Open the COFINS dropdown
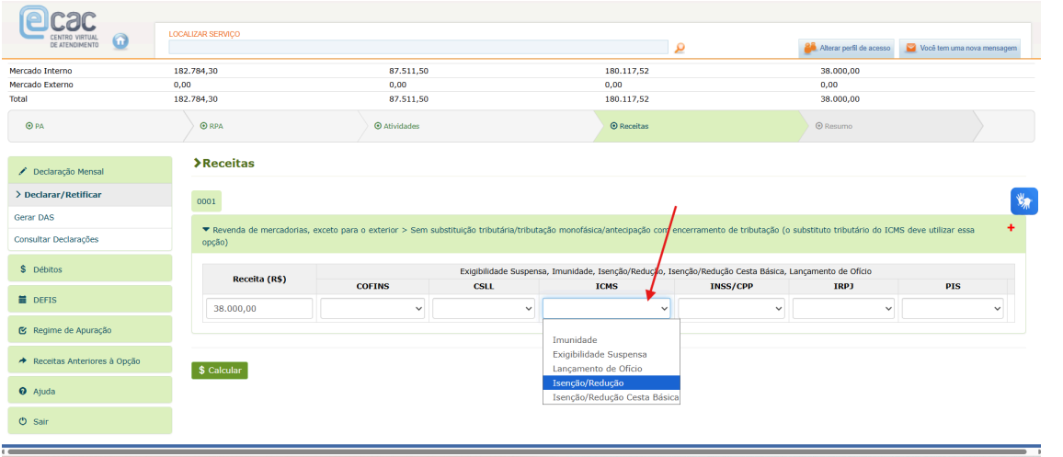 click(x=372, y=309)
